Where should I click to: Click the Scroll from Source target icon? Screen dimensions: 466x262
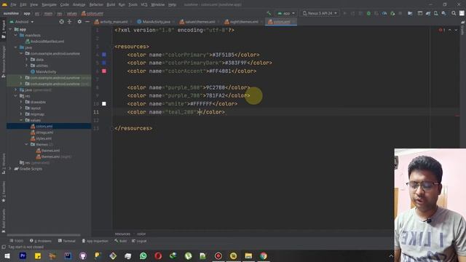coord(61,22)
